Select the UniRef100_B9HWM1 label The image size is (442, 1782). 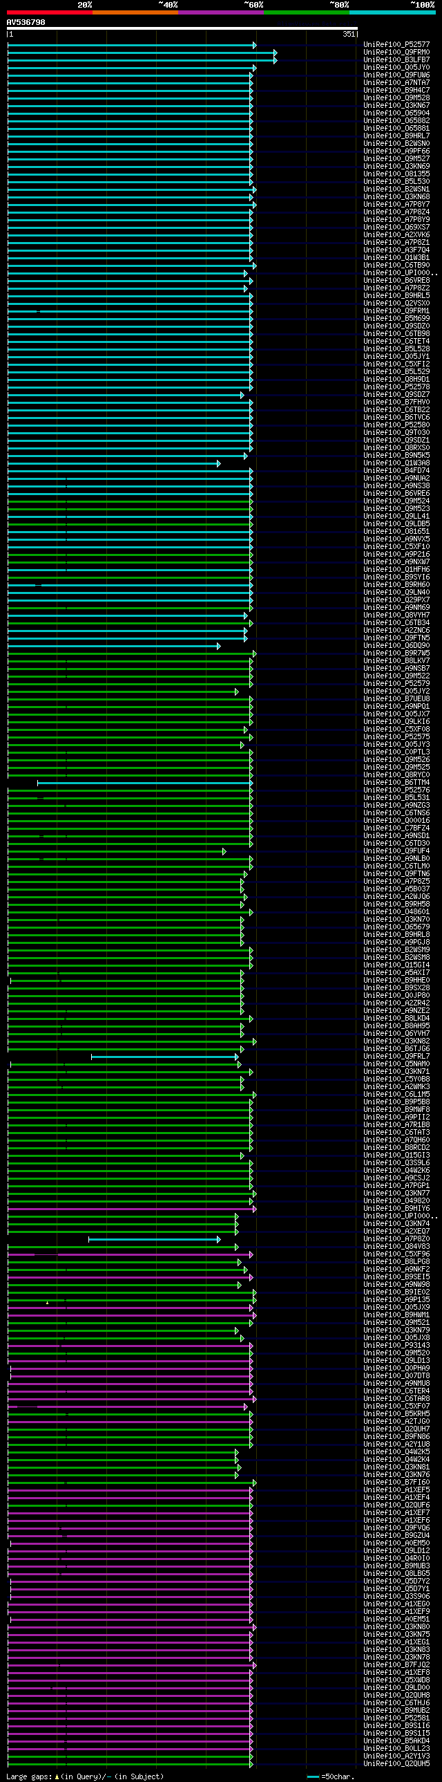coord(396,1315)
